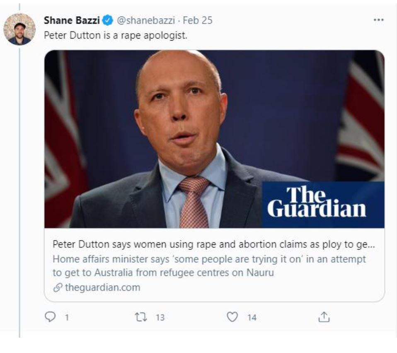Click the Home affairs minister description text
This screenshot has width=397, height=353.
click(x=209, y=266)
